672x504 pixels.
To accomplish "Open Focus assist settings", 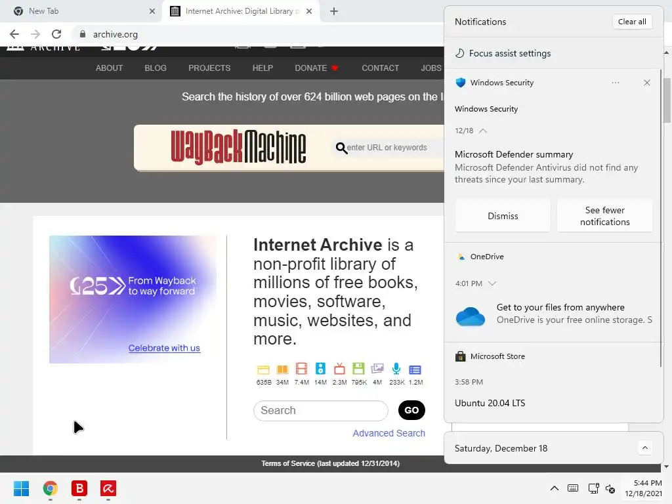I will 503,53.
